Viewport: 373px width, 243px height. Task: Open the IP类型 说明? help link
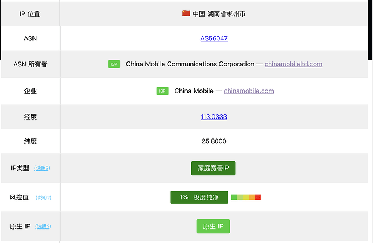[42, 168]
